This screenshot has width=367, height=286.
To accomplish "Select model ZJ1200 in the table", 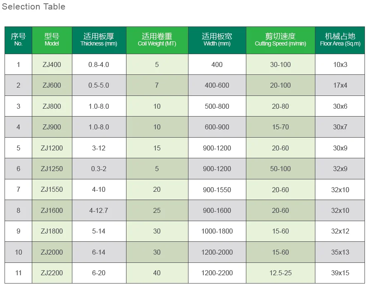I will click(x=52, y=148).
